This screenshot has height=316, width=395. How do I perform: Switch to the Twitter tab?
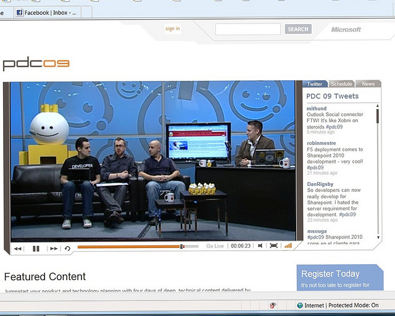pos(314,84)
